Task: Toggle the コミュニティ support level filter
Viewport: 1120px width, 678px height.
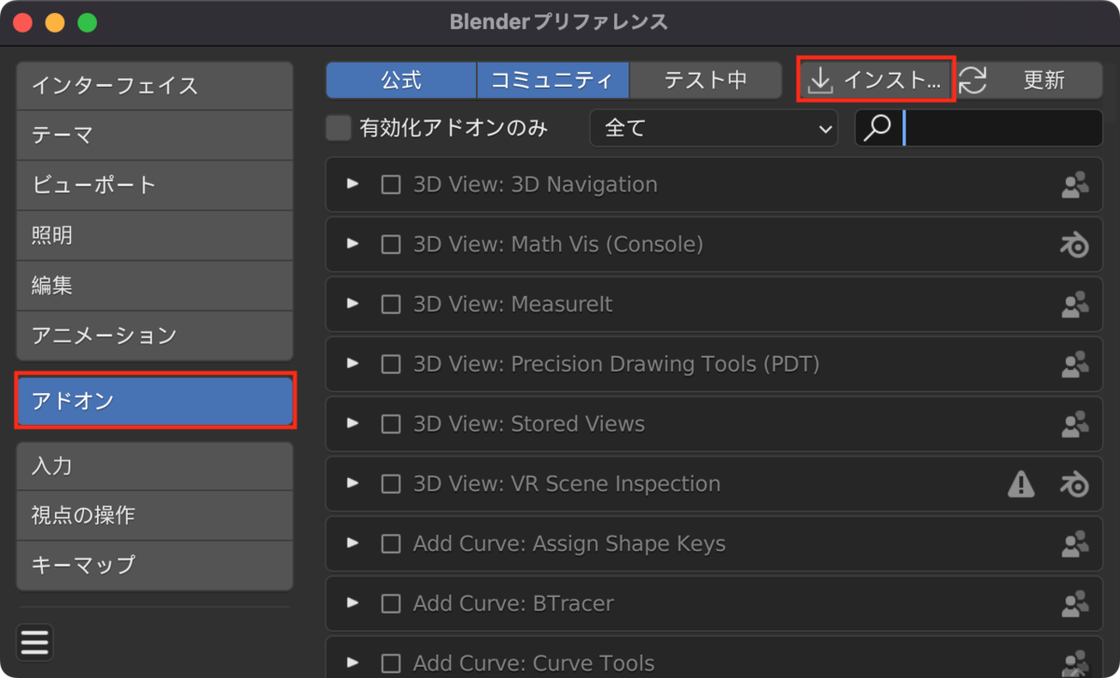Action: [553, 80]
